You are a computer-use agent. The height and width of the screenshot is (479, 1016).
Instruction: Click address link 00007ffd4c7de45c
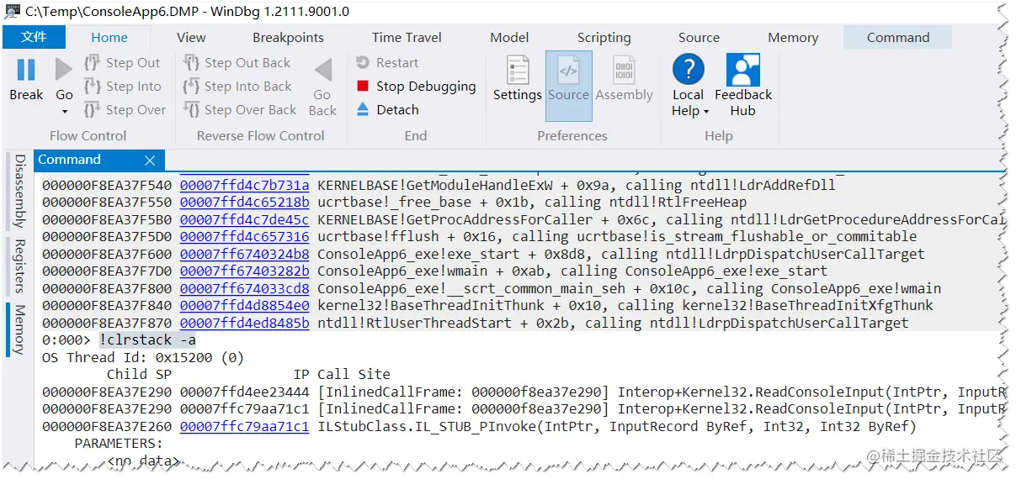[244, 219]
